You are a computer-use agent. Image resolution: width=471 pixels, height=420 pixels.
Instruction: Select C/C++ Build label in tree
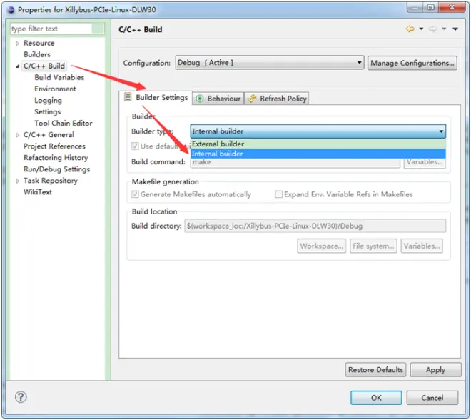click(44, 66)
